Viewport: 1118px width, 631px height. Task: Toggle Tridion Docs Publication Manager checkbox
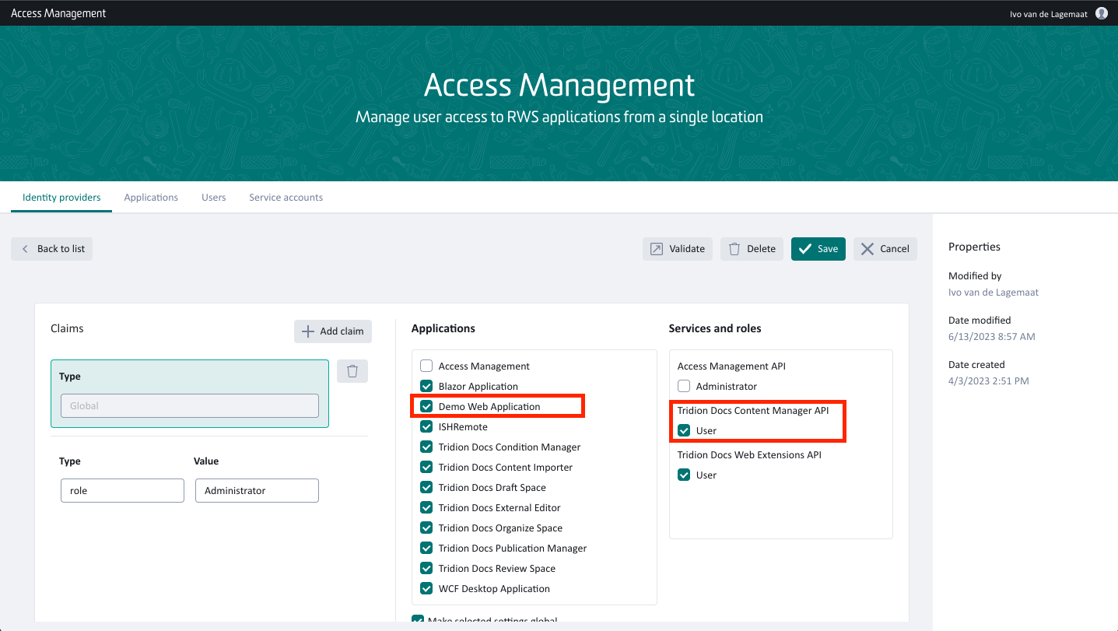[426, 548]
